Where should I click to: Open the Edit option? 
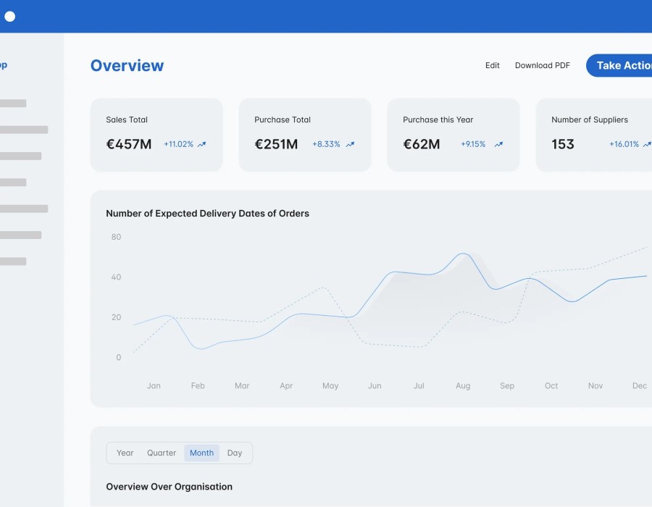tap(493, 65)
